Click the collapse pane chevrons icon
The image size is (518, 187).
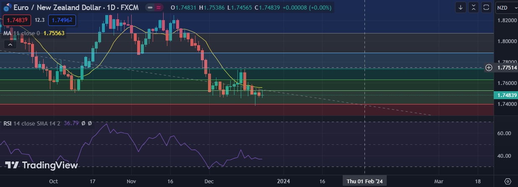pos(474,8)
